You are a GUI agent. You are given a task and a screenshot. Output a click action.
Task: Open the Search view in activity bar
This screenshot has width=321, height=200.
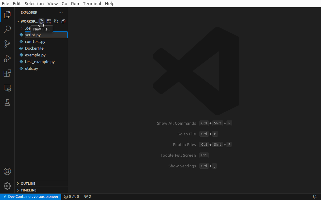[7, 29]
